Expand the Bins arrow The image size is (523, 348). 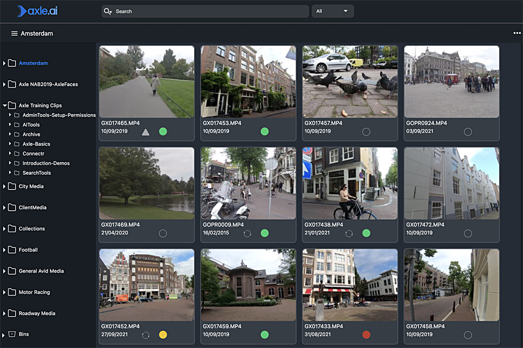[3, 335]
